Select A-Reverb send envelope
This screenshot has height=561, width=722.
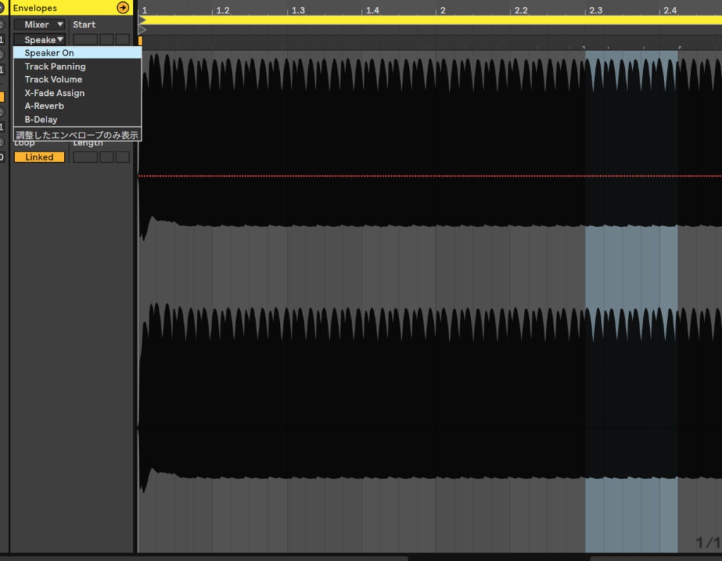44,106
